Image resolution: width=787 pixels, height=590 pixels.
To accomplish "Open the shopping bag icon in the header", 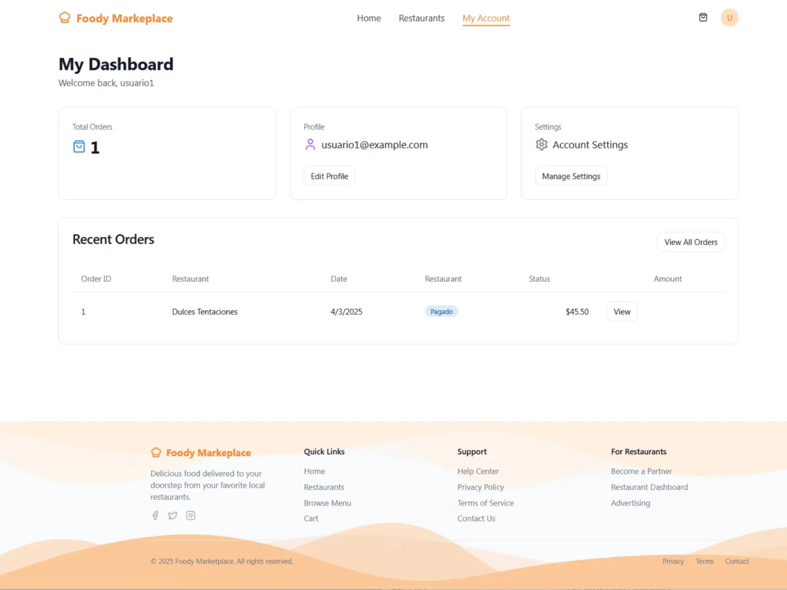I will pyautogui.click(x=702, y=17).
